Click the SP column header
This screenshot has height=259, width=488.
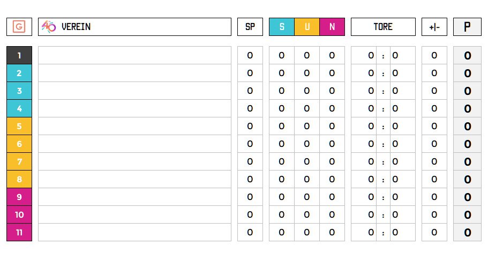click(x=250, y=27)
